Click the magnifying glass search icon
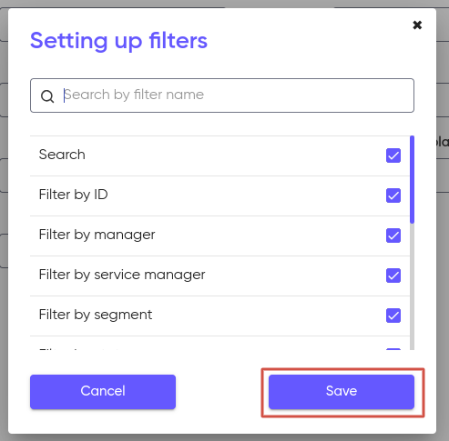Screen dimensions: 449x441 pyautogui.click(x=47, y=96)
